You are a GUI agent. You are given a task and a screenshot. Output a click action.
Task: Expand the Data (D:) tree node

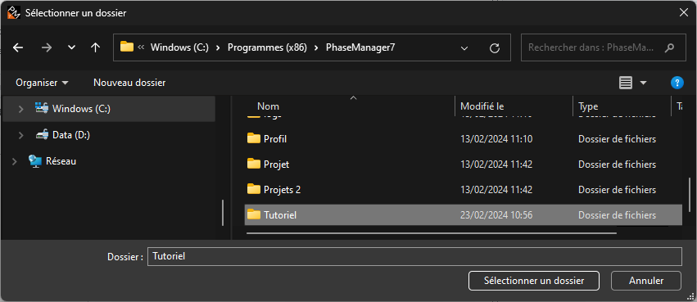[21, 135]
